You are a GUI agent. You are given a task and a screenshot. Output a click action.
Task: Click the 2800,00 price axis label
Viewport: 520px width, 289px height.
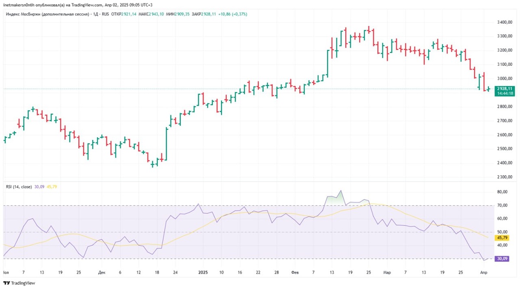[x=505, y=106]
